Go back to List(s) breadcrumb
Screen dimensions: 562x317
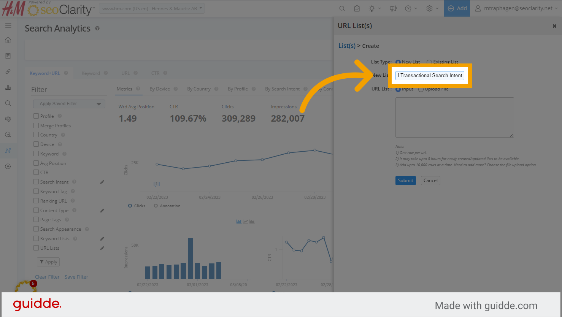pos(347,46)
